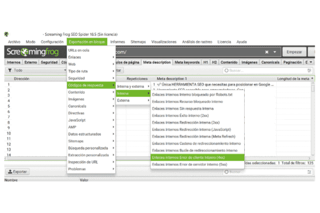This screenshot has height=213, width=320.
Task: Select URLs en cola menu entry
Action: point(91,51)
